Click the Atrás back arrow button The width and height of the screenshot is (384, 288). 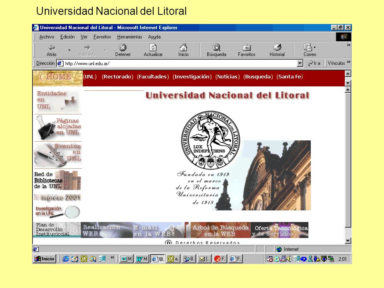click(x=52, y=50)
